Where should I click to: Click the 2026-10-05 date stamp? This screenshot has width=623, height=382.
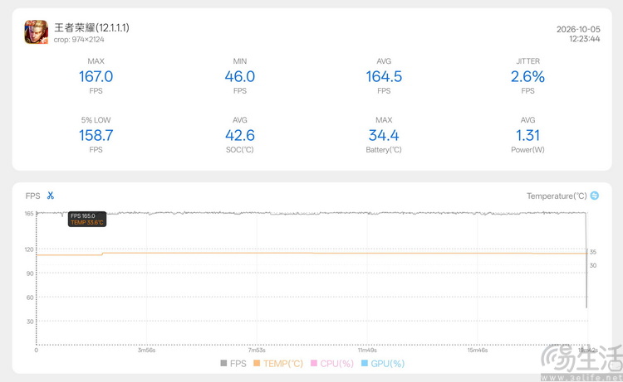[x=578, y=29]
